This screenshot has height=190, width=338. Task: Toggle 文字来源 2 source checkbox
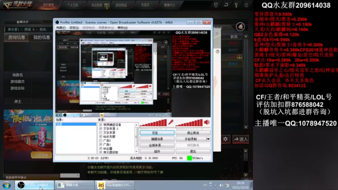coord(101,129)
